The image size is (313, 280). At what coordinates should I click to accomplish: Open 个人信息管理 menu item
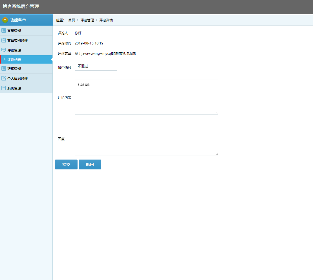(17, 78)
